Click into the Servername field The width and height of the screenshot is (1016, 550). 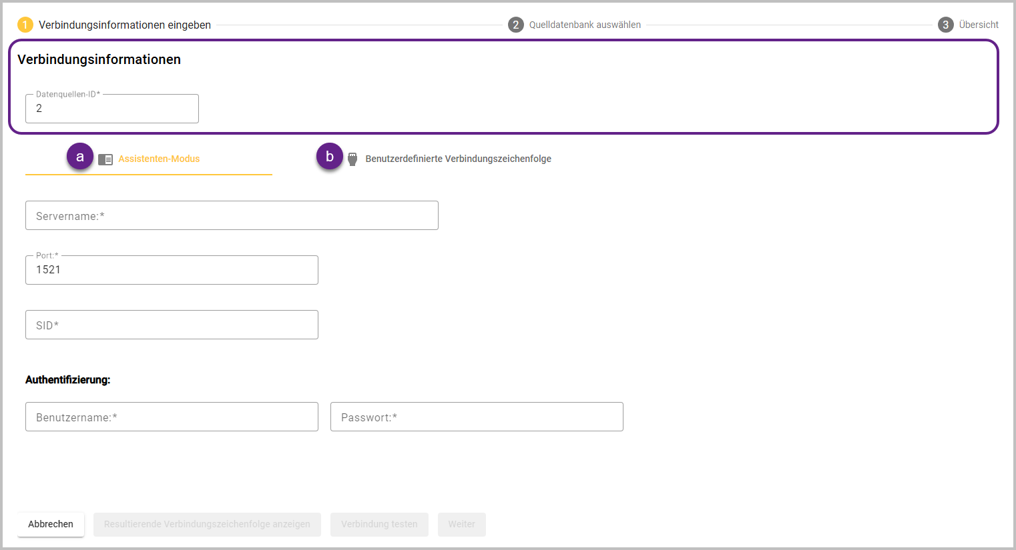tap(232, 216)
